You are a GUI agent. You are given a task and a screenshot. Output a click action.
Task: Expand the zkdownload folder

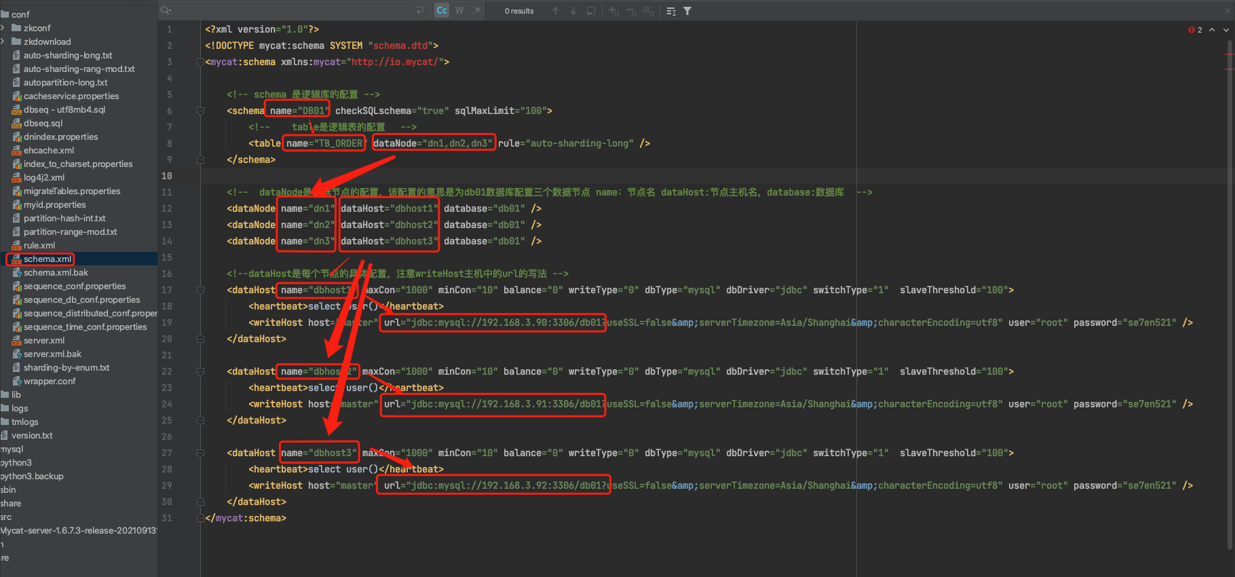[x=3, y=41]
